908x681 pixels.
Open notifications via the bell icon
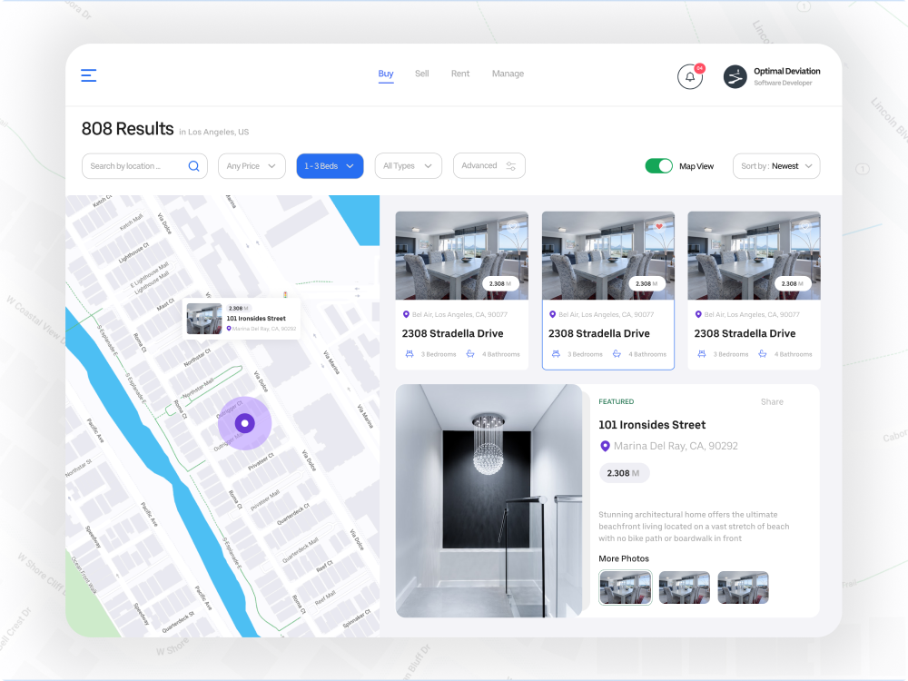pyautogui.click(x=690, y=76)
